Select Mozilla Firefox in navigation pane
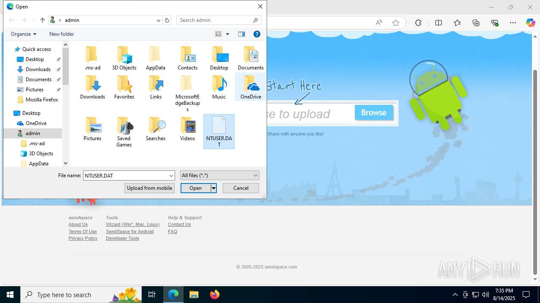 (42, 100)
